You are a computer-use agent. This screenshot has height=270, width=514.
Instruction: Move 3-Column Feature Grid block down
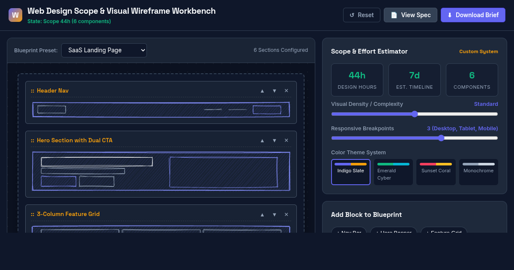point(274,214)
